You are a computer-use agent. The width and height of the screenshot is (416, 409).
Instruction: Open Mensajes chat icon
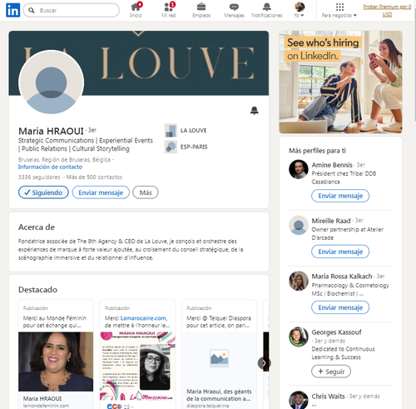point(234,7)
